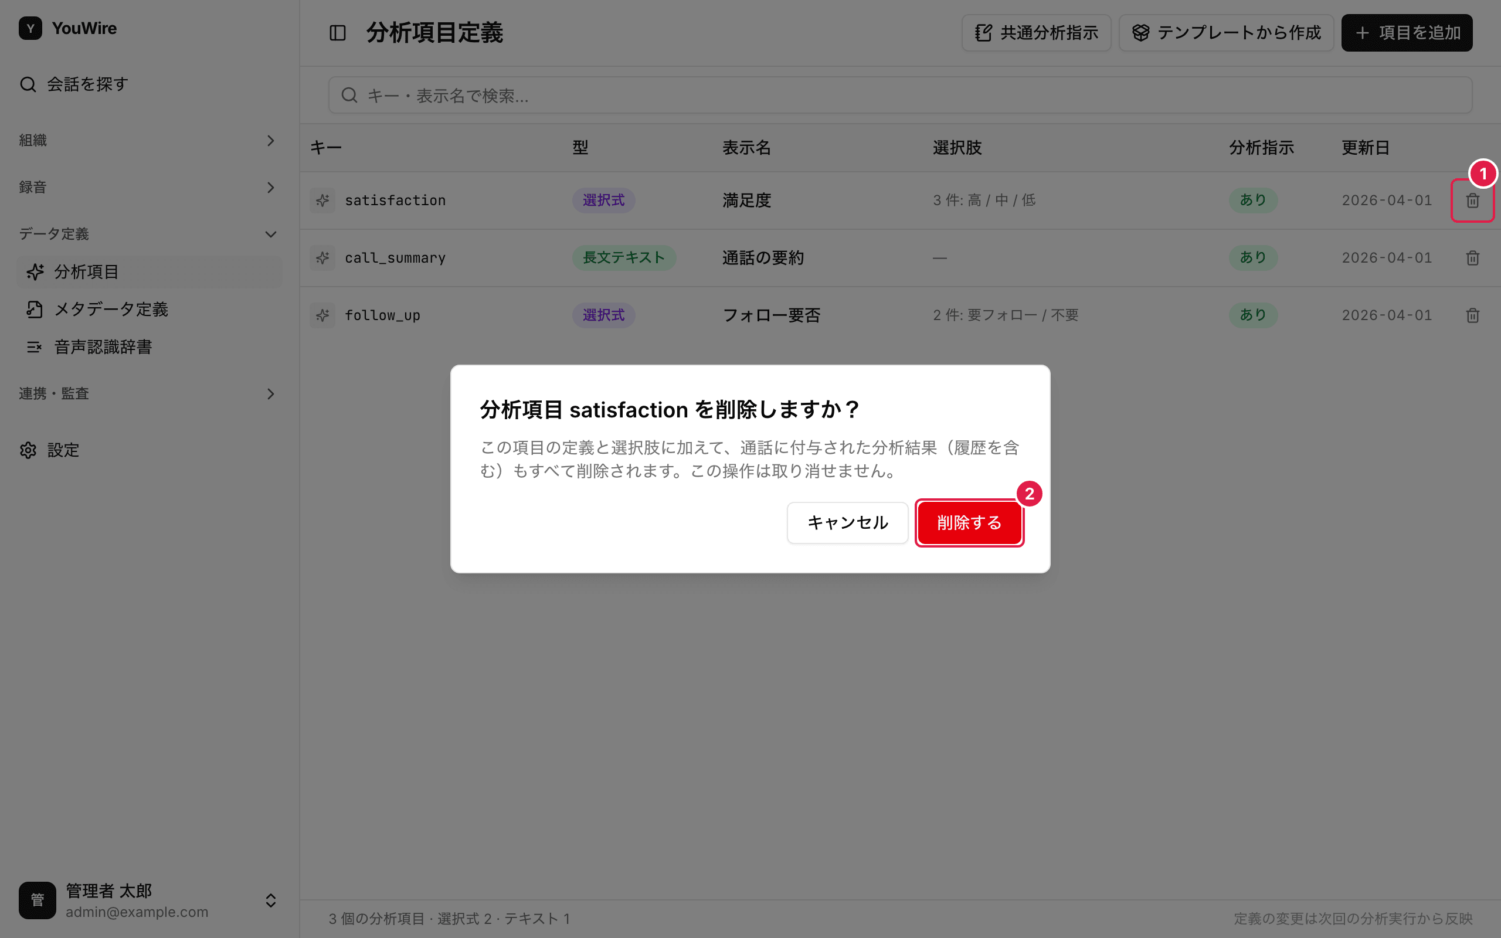
Task: Click the フォロー要否 display name
Action: pos(772,315)
